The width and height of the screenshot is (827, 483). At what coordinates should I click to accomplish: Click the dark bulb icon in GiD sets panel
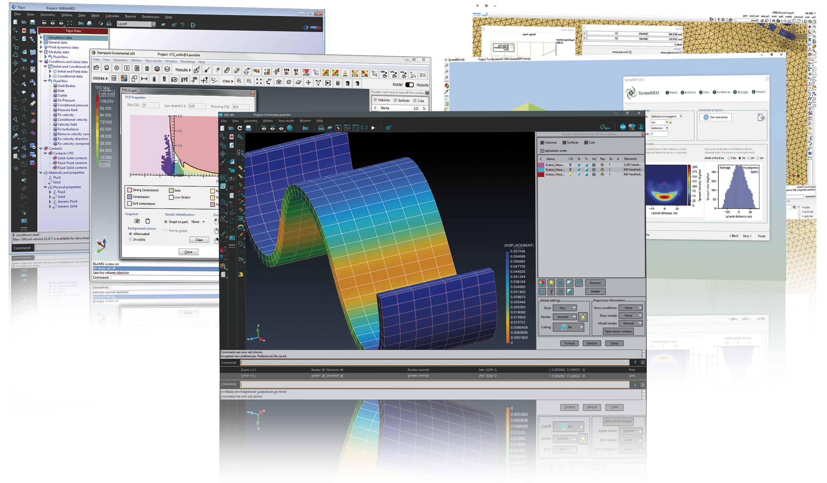[x=551, y=292]
